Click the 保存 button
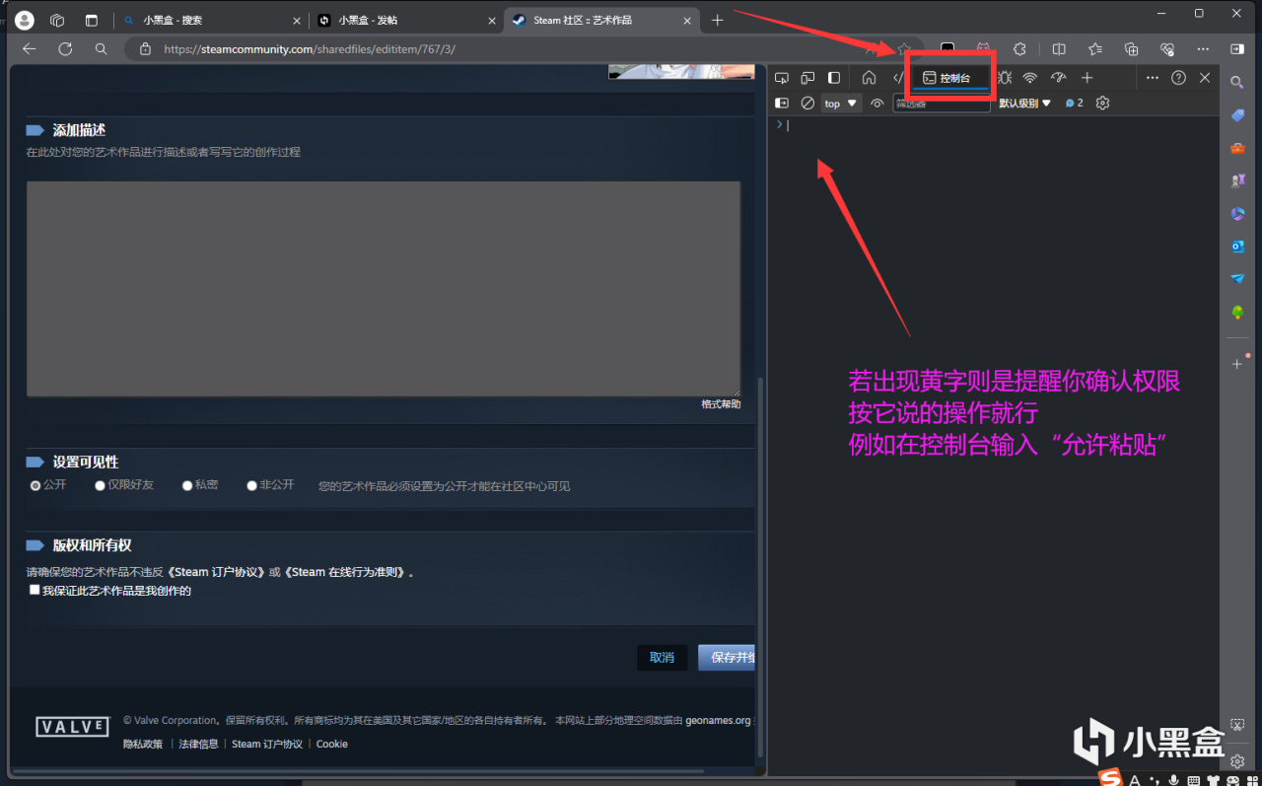The height and width of the screenshot is (786, 1262). coord(727,657)
